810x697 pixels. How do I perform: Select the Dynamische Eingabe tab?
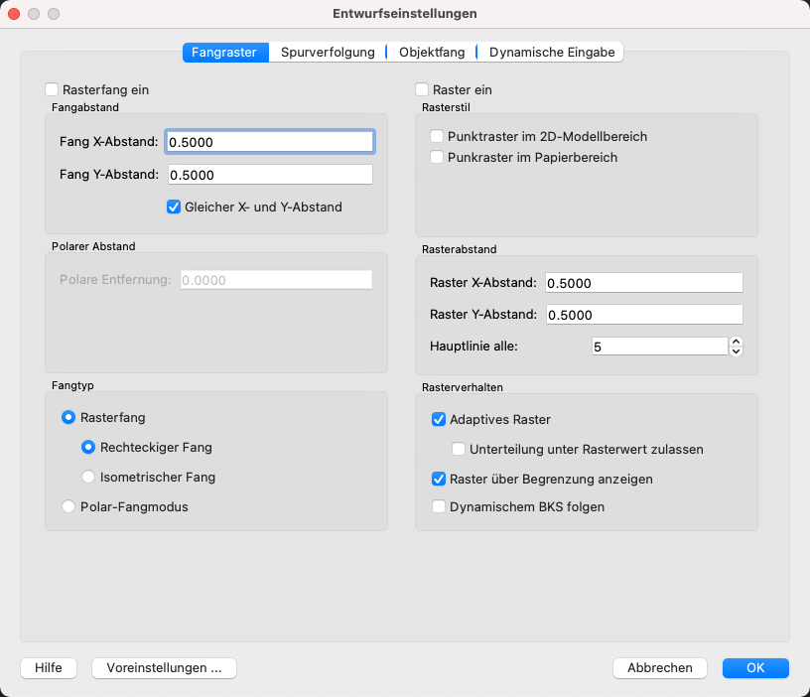tap(551, 52)
